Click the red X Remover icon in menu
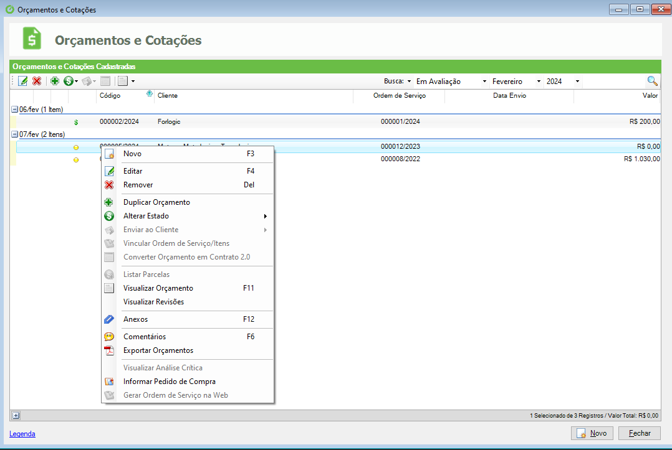 (109, 185)
